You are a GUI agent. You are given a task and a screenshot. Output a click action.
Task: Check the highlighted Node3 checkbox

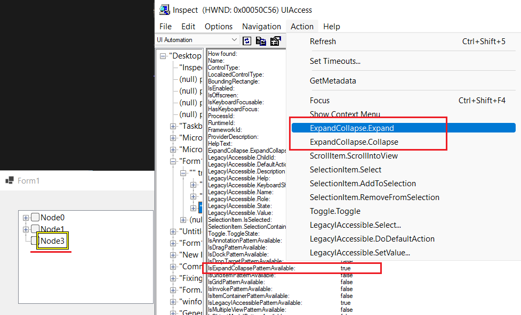click(35, 240)
